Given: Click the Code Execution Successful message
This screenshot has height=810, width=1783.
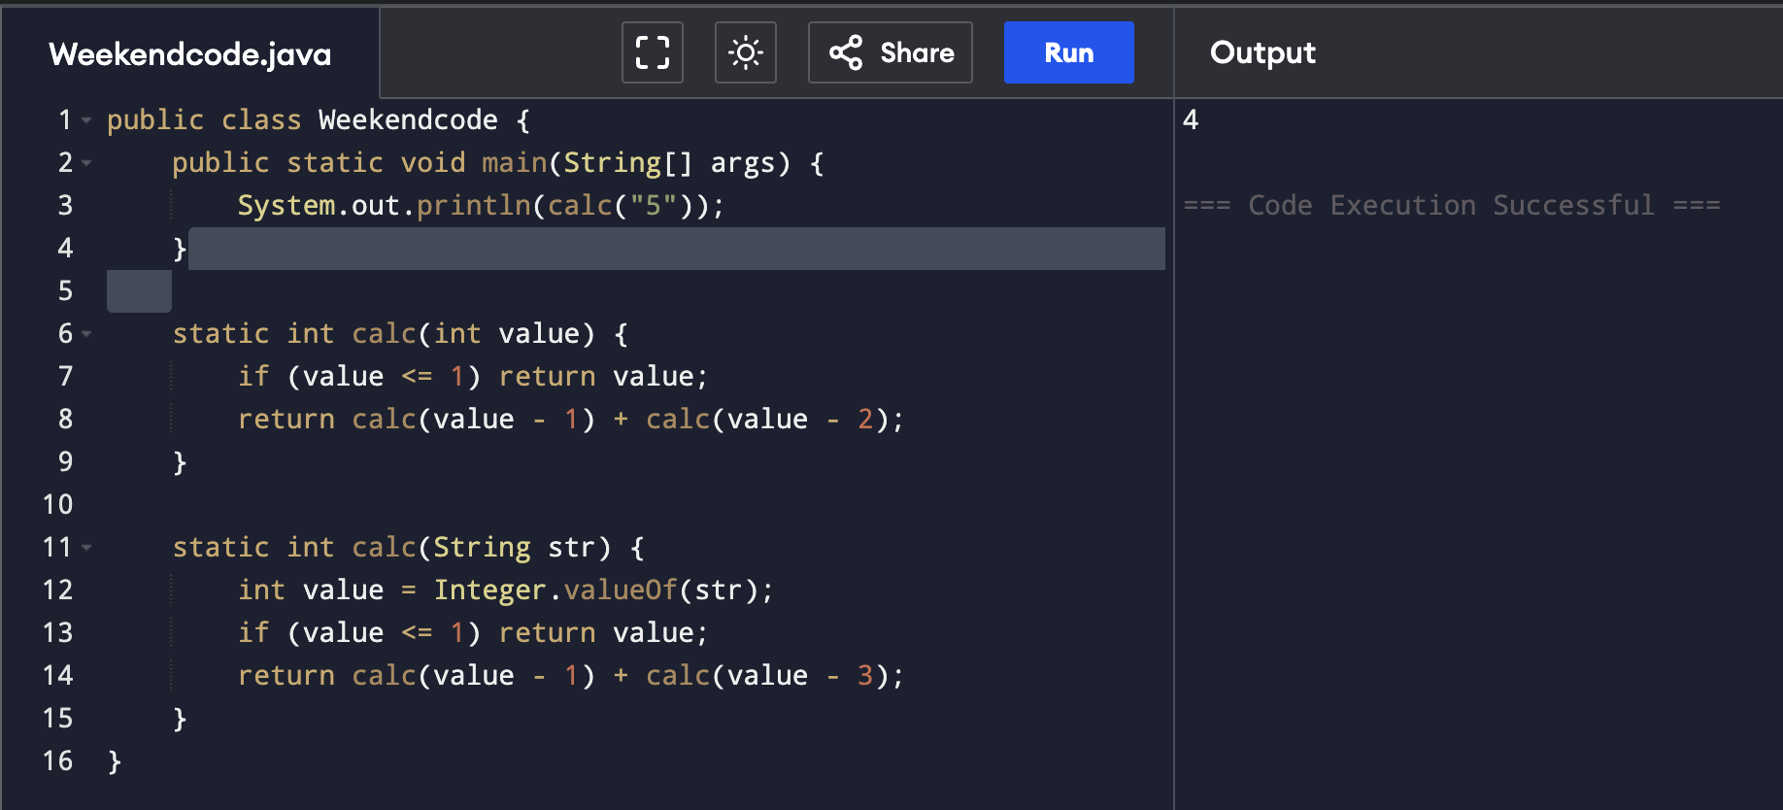Looking at the screenshot, I should (1451, 206).
